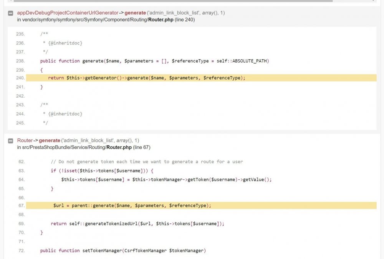Image resolution: width=384 pixels, height=259 pixels.
Task: Click line 238 public function generate
Action: point(154,61)
